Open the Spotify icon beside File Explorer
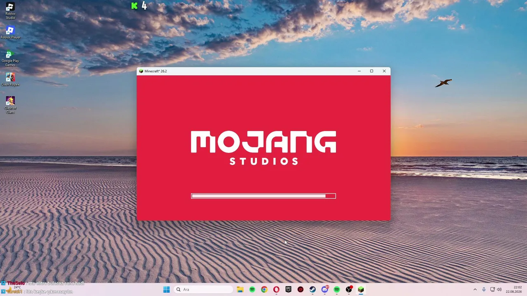The height and width of the screenshot is (296, 527). click(252, 289)
